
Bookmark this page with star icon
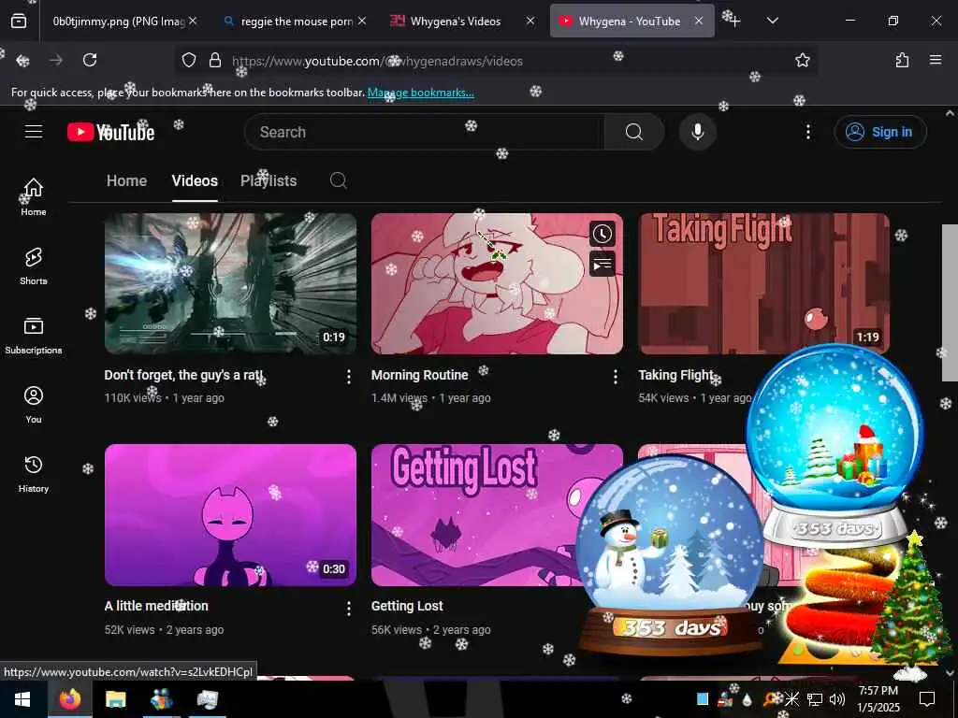coord(802,61)
